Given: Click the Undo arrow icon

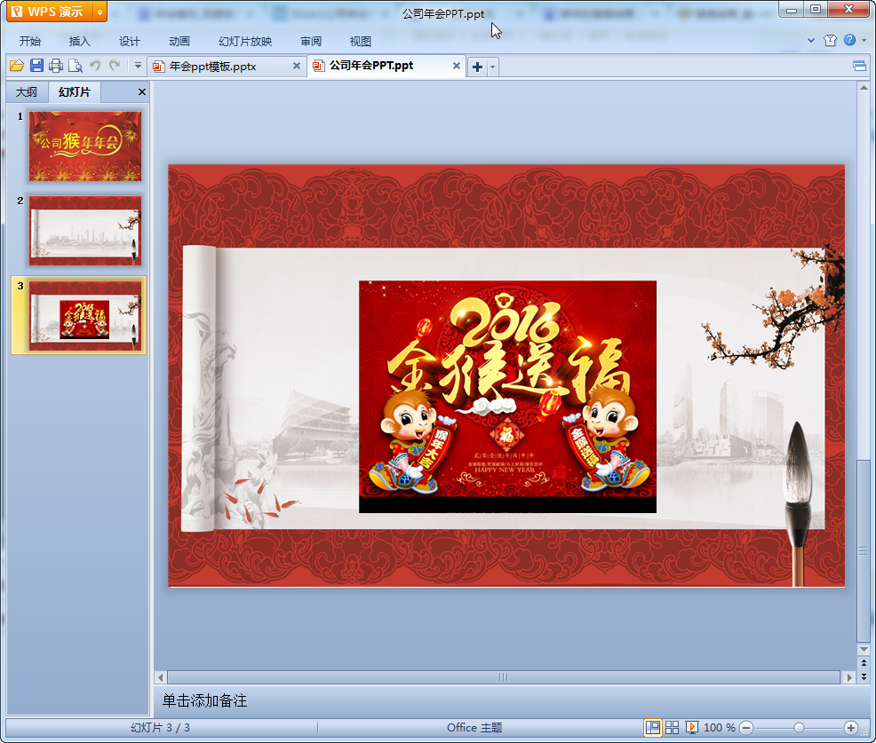Looking at the screenshot, I should tap(95, 66).
